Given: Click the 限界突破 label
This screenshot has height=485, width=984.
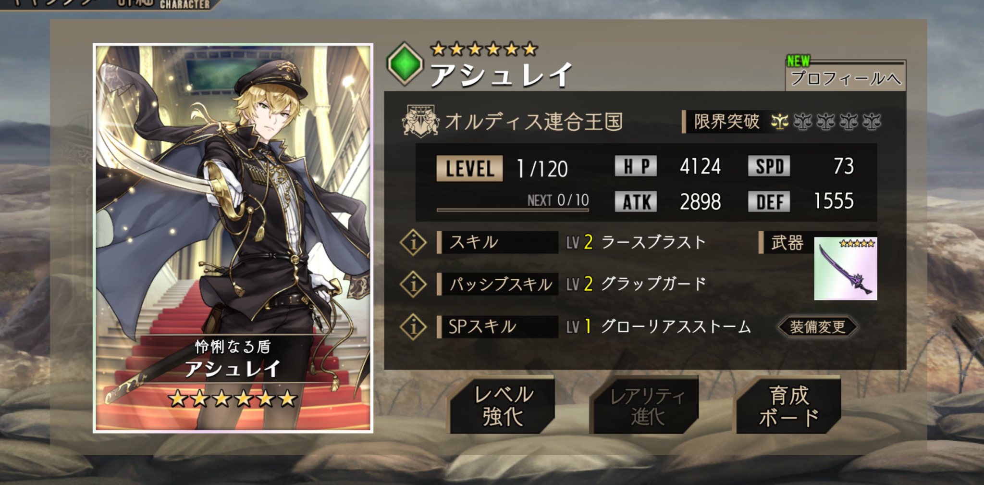Looking at the screenshot, I should [726, 122].
